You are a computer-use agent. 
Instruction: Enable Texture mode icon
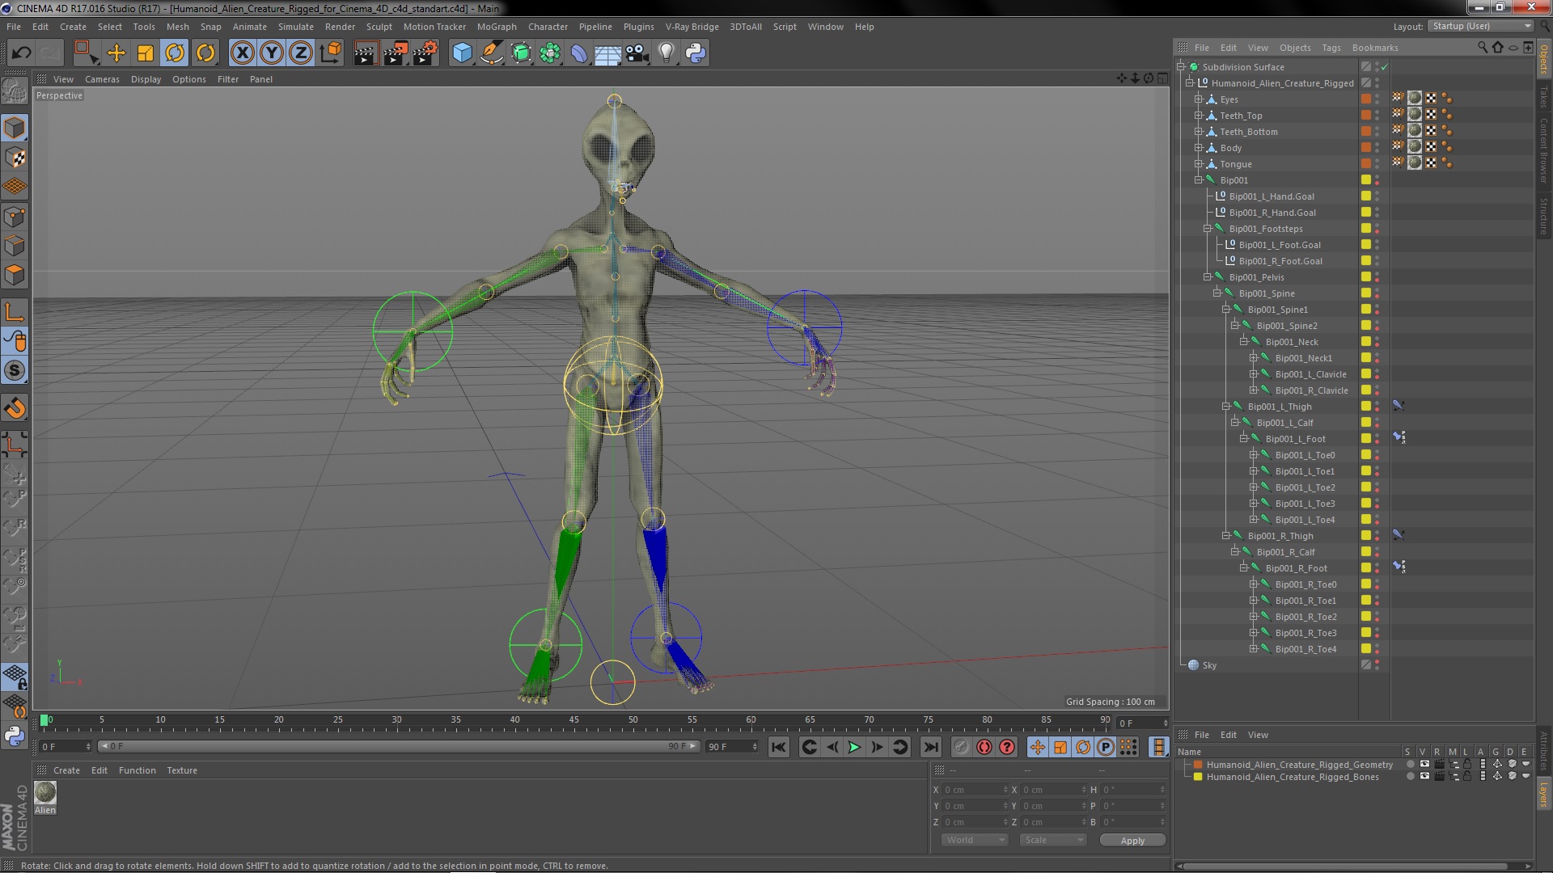pyautogui.click(x=15, y=158)
